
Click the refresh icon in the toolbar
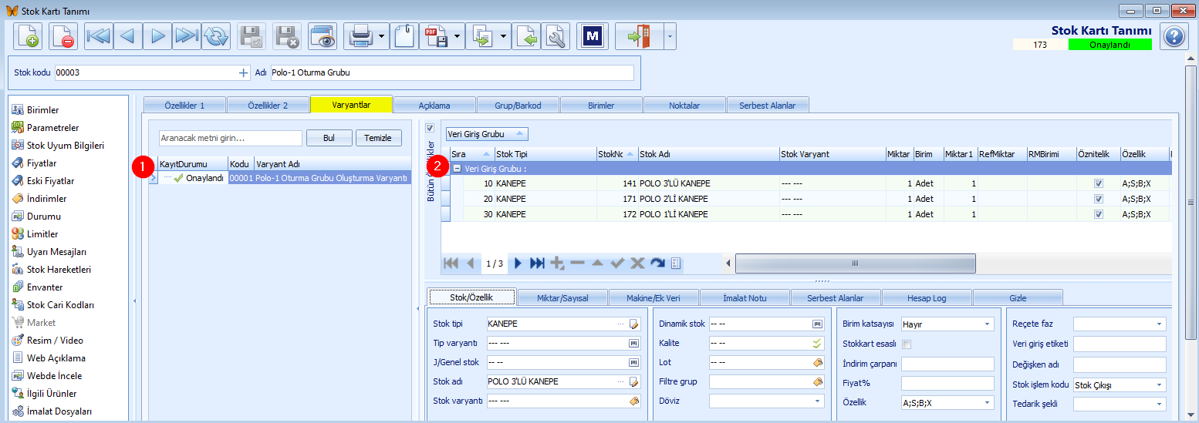[x=217, y=36]
